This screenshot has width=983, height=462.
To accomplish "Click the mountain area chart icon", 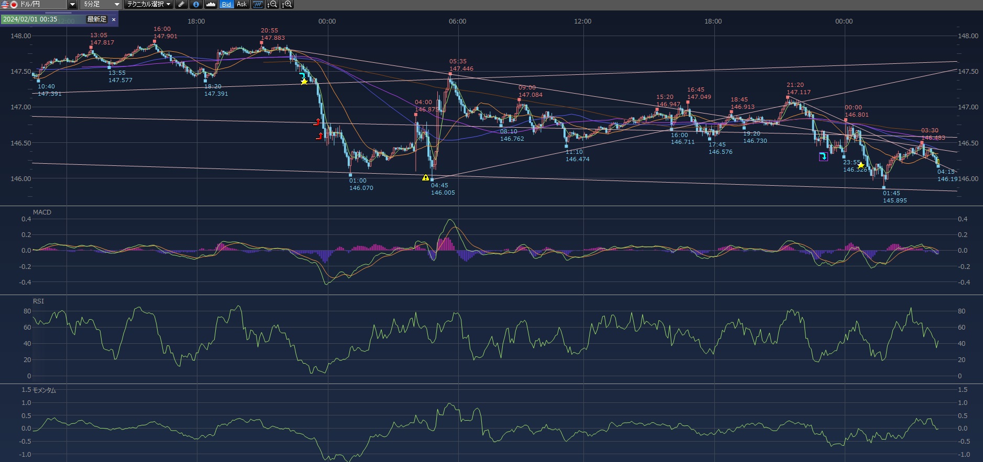I will point(211,4).
